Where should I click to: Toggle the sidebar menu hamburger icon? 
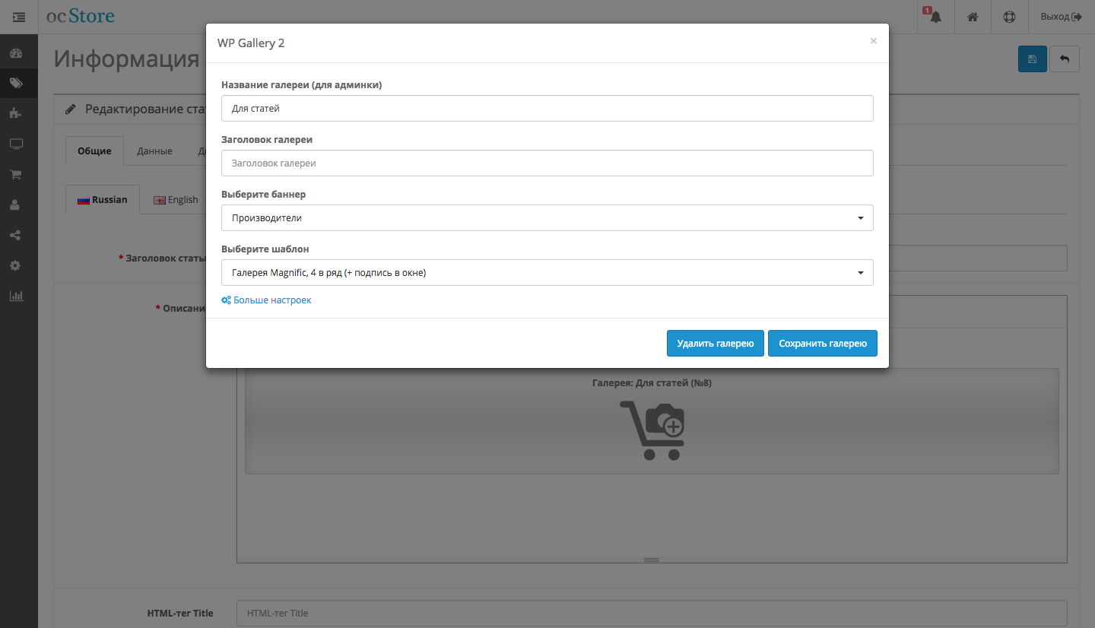(x=18, y=17)
